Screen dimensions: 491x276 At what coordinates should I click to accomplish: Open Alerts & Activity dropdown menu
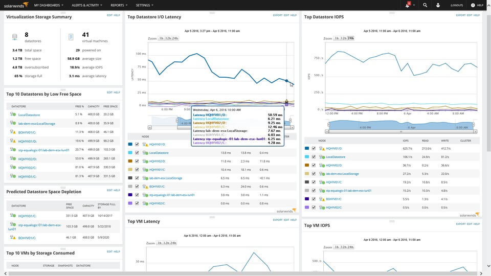87,5
